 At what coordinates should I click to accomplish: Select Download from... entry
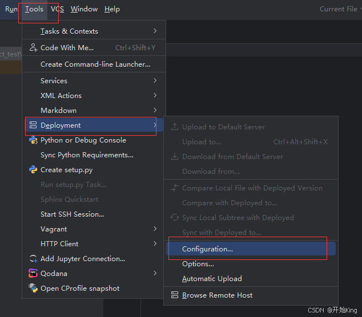pos(211,171)
